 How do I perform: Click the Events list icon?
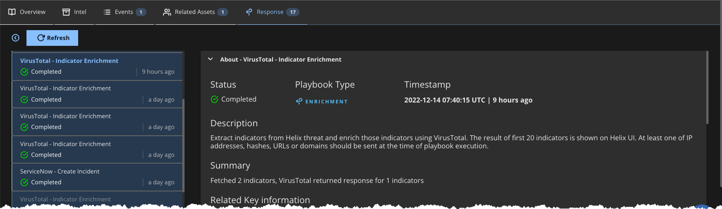pyautogui.click(x=107, y=12)
